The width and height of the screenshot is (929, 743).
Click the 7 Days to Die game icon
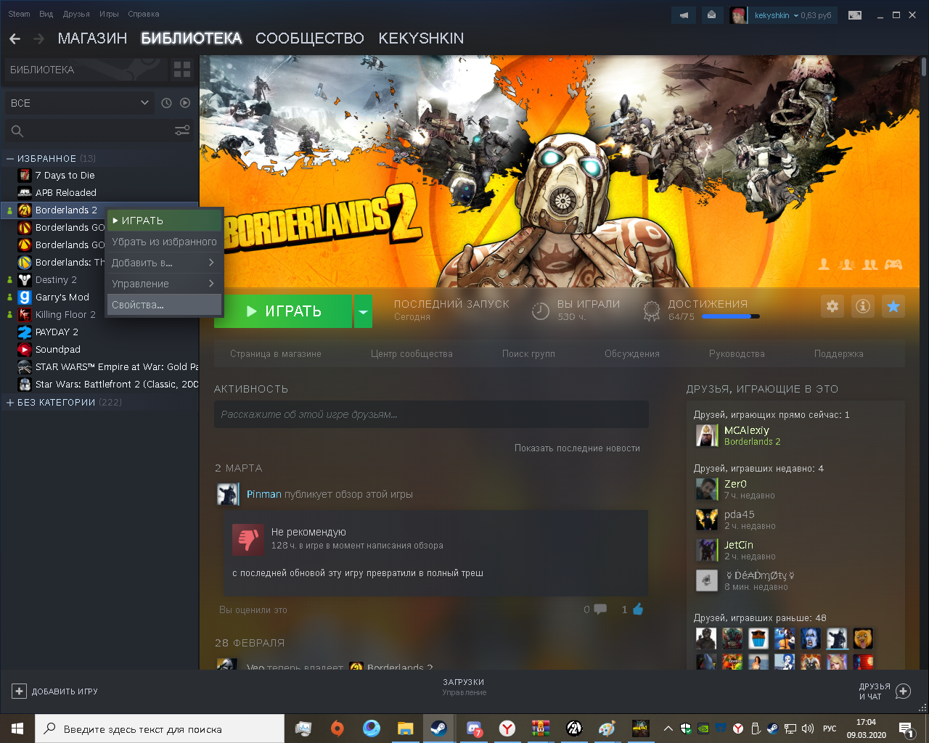click(25, 176)
